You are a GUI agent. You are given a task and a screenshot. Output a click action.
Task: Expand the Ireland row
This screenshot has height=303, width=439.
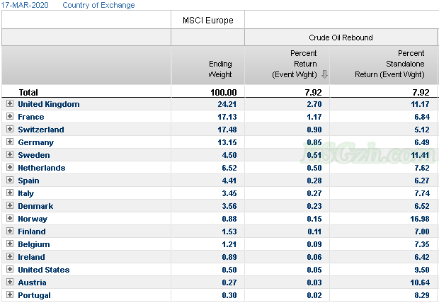(x=10, y=256)
